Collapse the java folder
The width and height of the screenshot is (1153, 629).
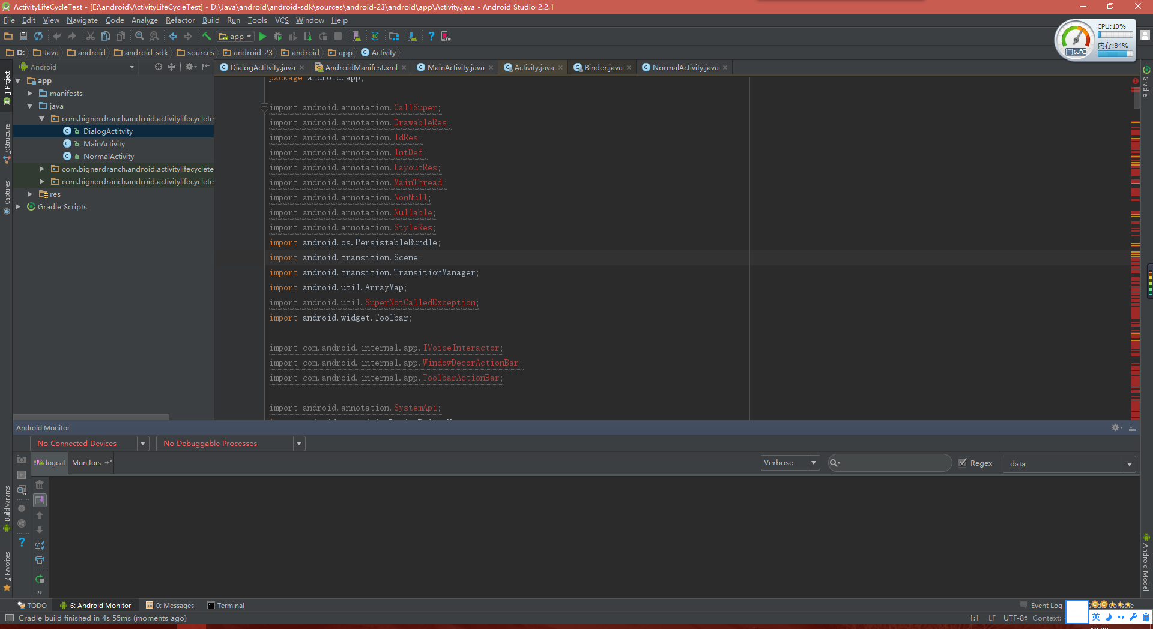point(30,106)
